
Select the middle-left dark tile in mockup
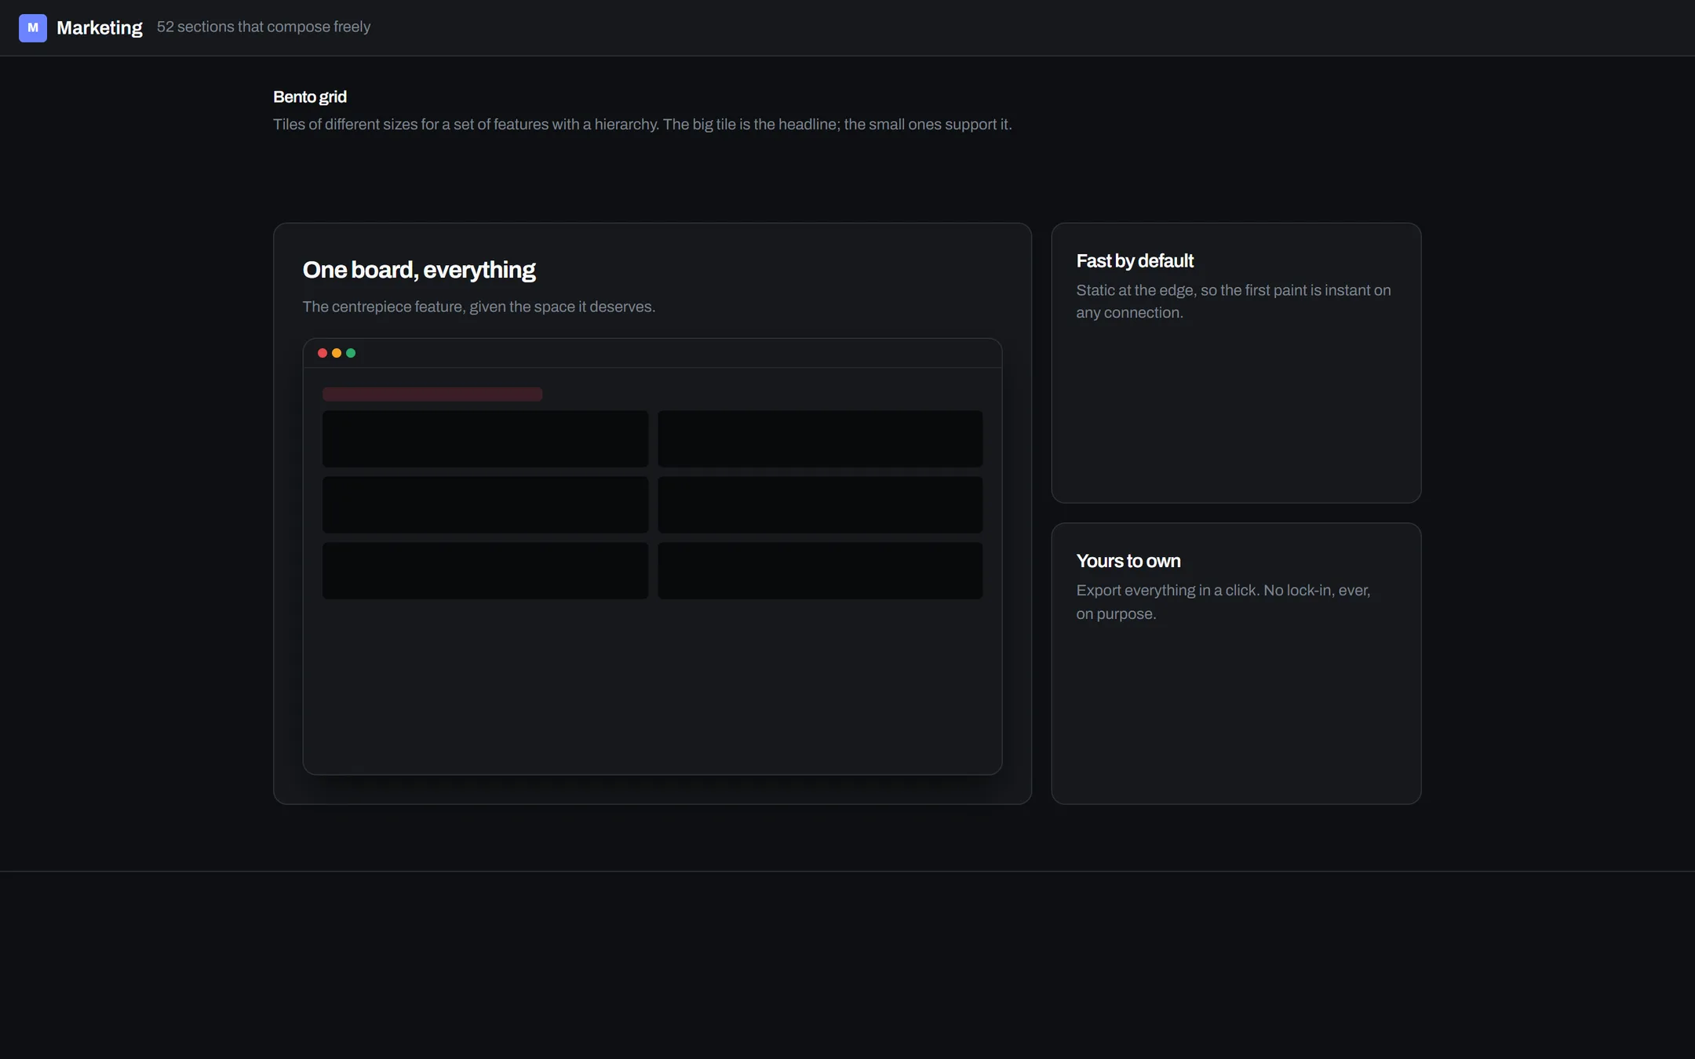pos(485,504)
